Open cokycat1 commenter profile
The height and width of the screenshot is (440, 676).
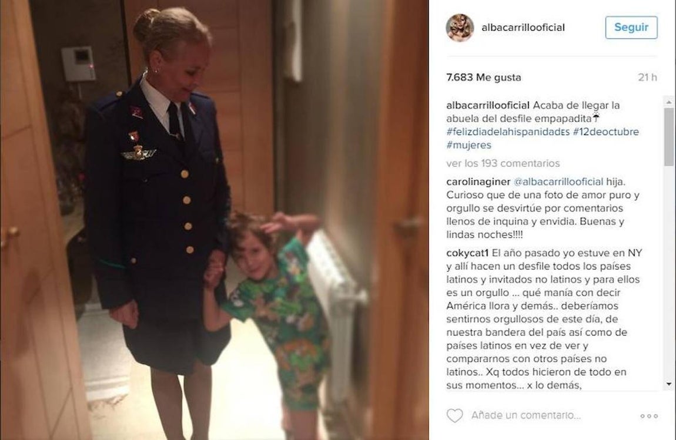pyautogui.click(x=467, y=253)
